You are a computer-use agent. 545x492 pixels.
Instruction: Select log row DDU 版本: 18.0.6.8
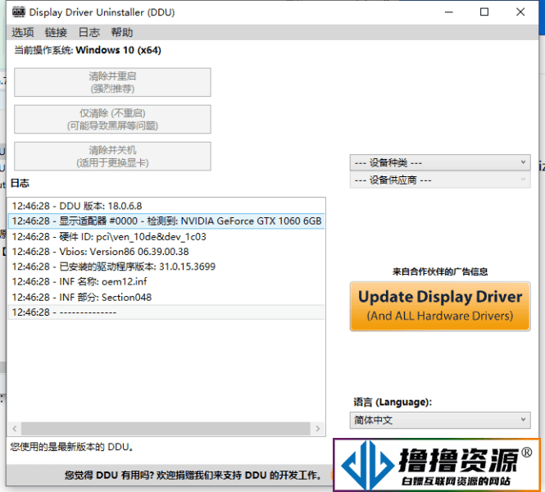click(166, 206)
